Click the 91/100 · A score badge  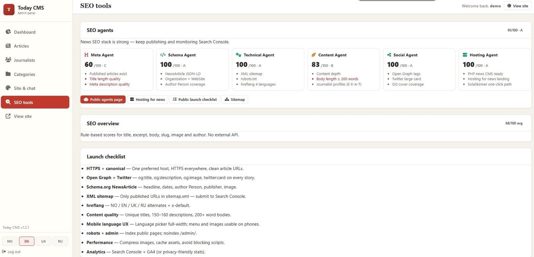click(515, 30)
